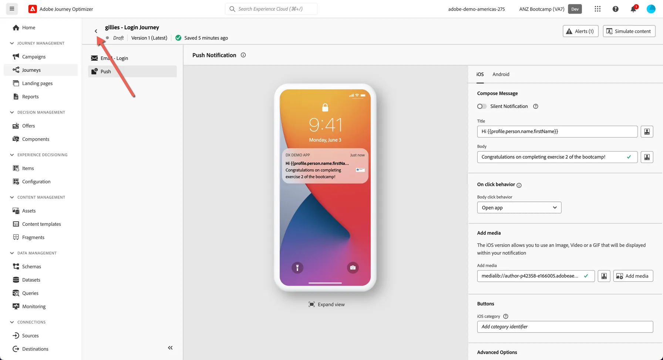663x360 pixels.
Task: Click the Title input field
Action: [557, 132]
